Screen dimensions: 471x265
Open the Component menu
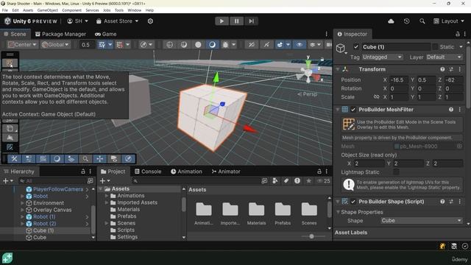click(x=72, y=10)
